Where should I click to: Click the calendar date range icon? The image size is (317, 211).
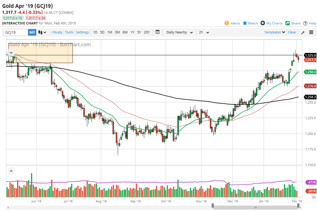click(x=157, y=32)
